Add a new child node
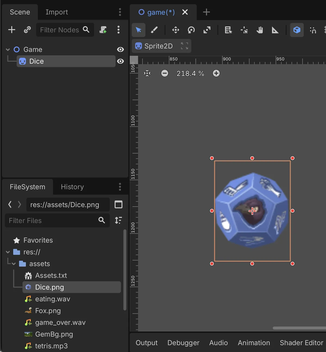 pos(12,30)
